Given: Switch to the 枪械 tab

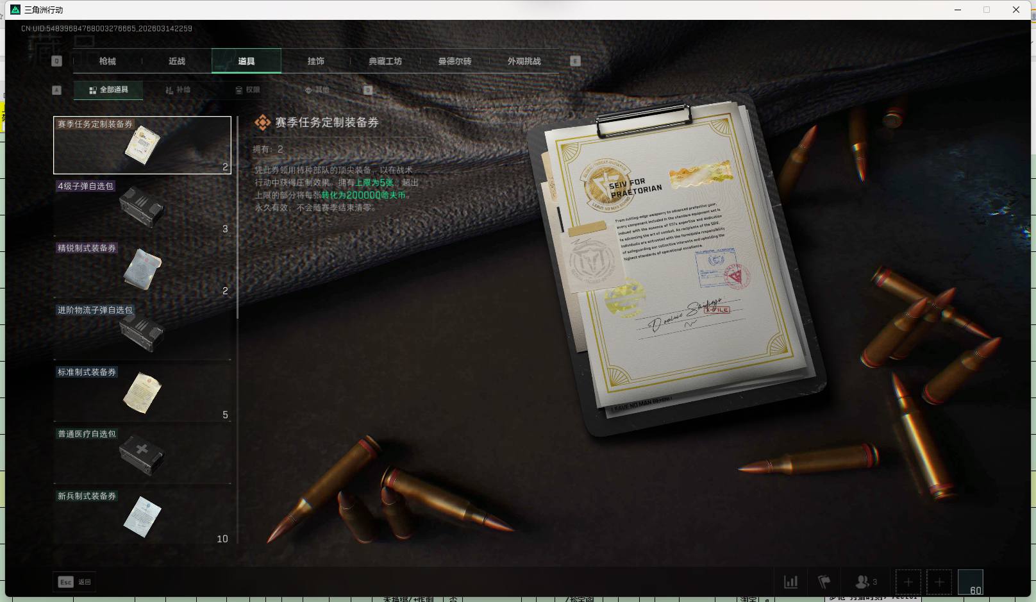Looking at the screenshot, I should coord(108,61).
